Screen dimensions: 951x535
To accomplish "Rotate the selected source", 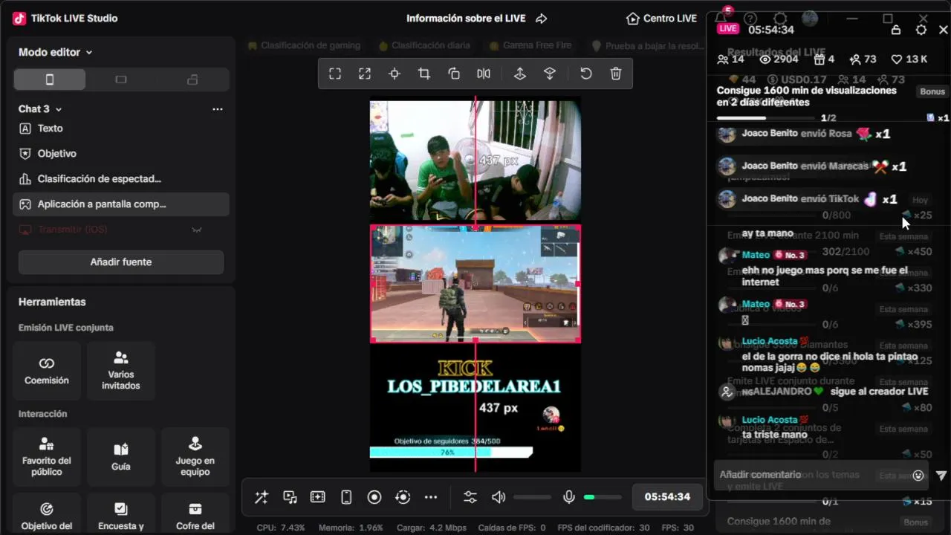I will (454, 74).
